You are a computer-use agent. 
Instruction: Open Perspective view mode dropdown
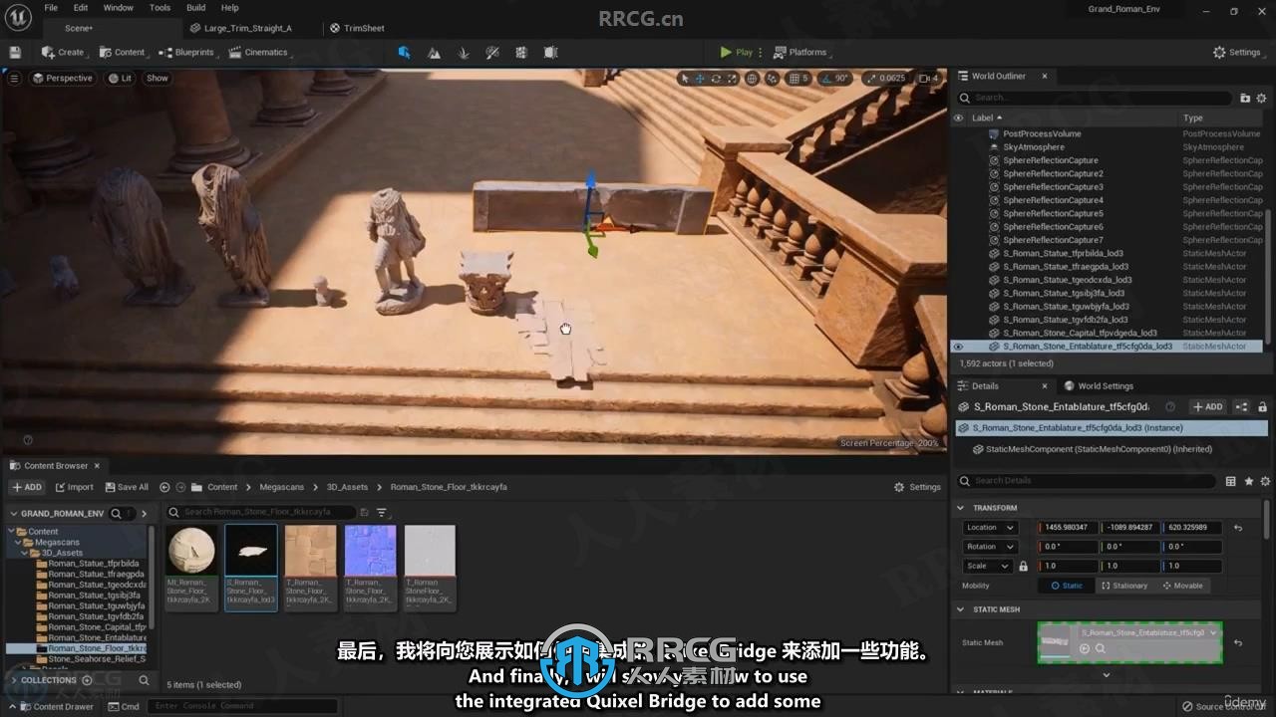click(x=62, y=78)
